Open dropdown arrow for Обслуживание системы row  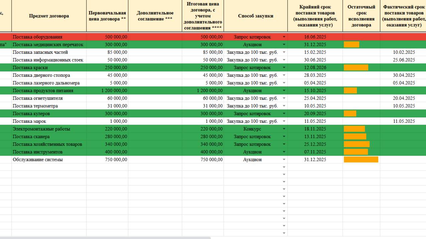tap(284, 160)
